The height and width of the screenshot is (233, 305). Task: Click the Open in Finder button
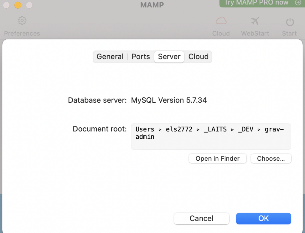click(x=217, y=158)
